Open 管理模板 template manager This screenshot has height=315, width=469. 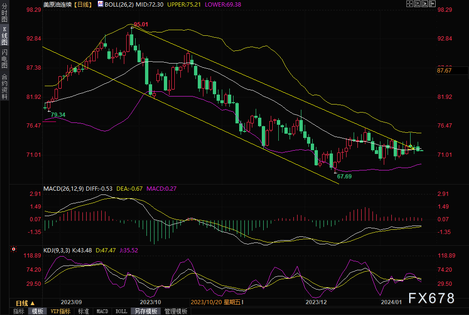click(176, 311)
